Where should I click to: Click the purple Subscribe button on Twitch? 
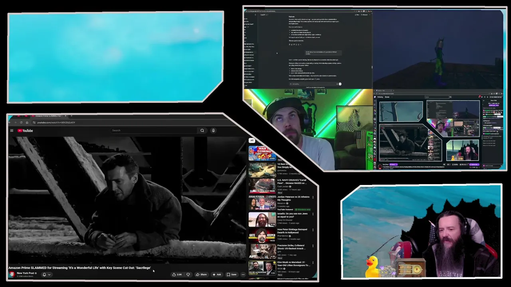pos(474,165)
